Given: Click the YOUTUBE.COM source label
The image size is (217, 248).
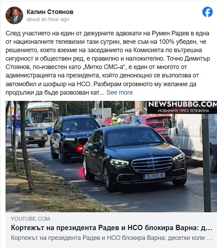Looking at the screenshot, I should (x=30, y=219).
